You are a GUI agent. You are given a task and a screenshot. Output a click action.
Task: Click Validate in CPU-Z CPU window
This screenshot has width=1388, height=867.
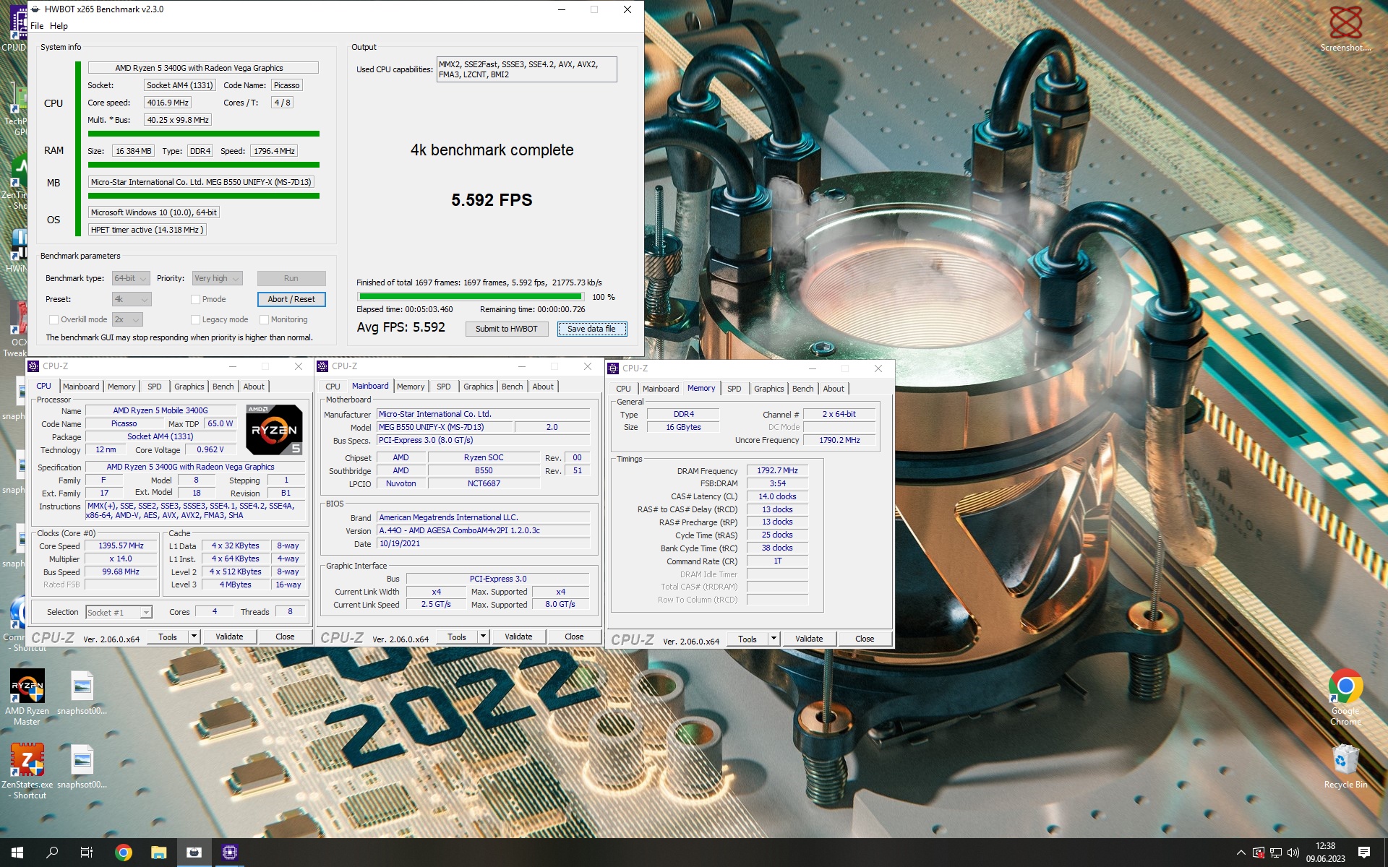tap(229, 637)
